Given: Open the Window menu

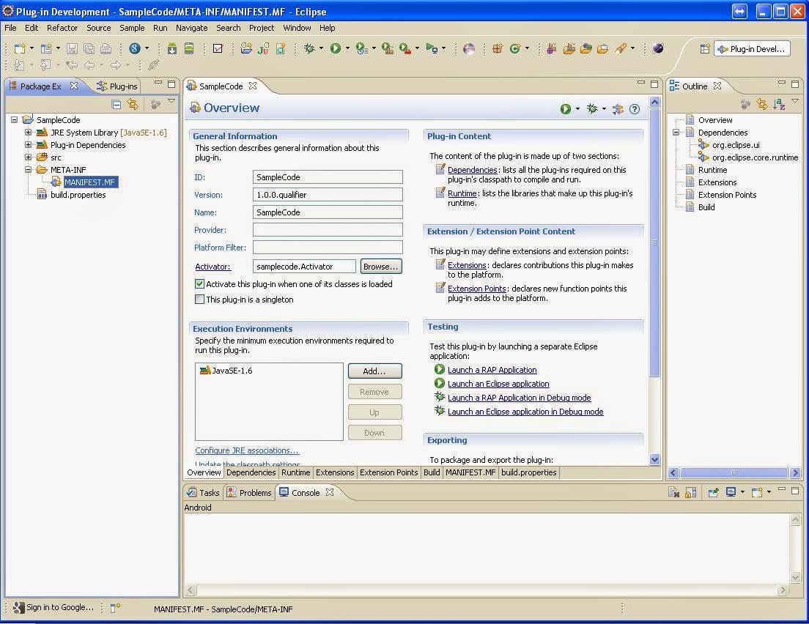Looking at the screenshot, I should (297, 28).
